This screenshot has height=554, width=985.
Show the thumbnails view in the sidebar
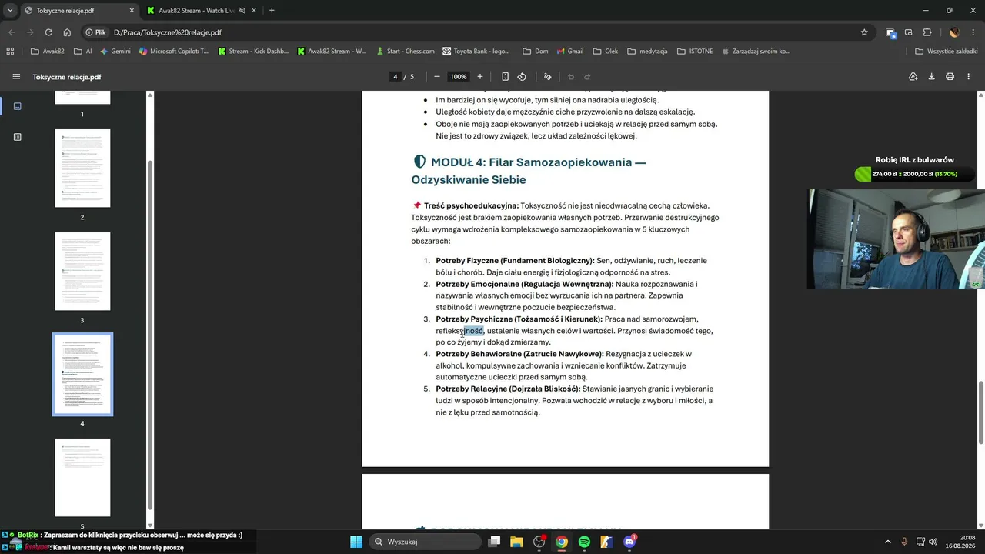17,106
